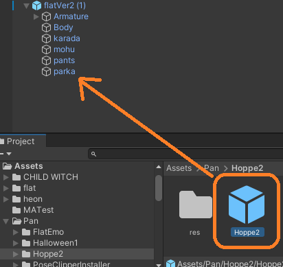Select the Hoppe2 prefab cube icon
This screenshot has height=267, width=283.
pyautogui.click(x=247, y=205)
